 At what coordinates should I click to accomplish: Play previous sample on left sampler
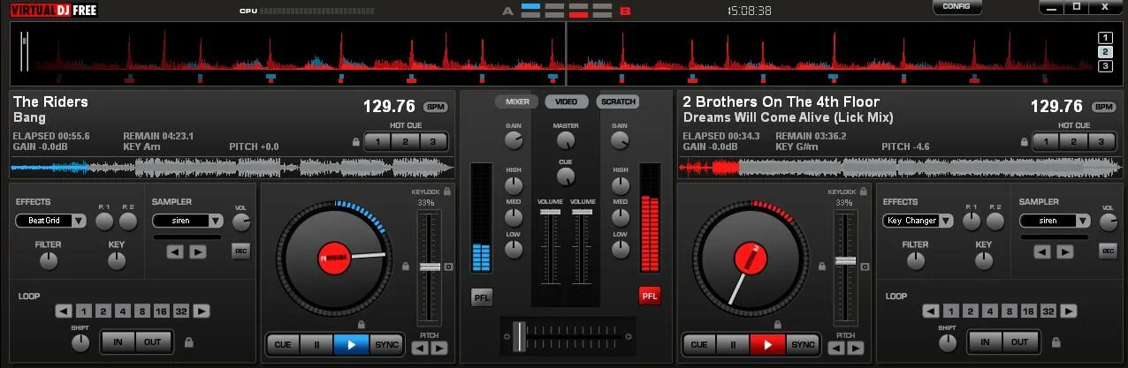point(175,252)
